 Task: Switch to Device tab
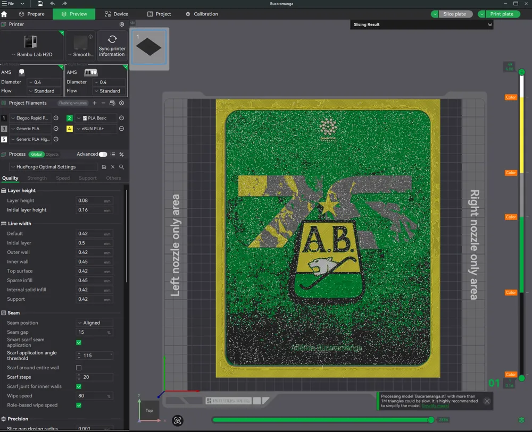point(117,14)
